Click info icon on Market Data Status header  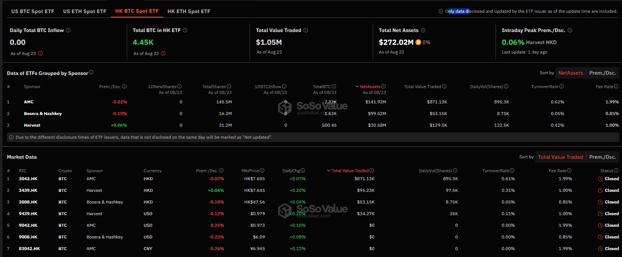click(x=616, y=170)
